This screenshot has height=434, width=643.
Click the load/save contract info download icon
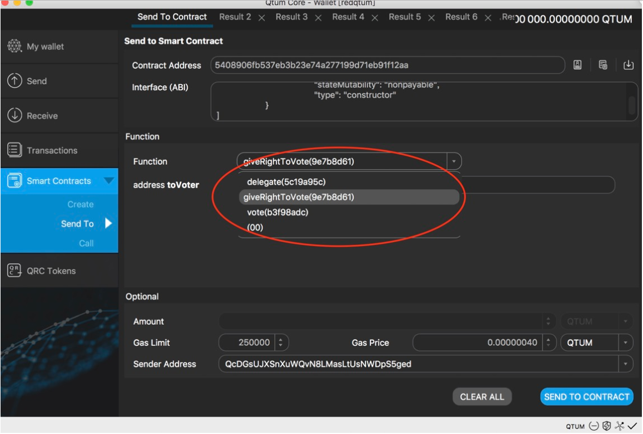tap(628, 65)
